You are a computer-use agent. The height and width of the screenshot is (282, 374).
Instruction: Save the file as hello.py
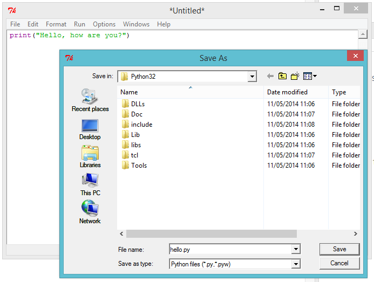coord(339,249)
